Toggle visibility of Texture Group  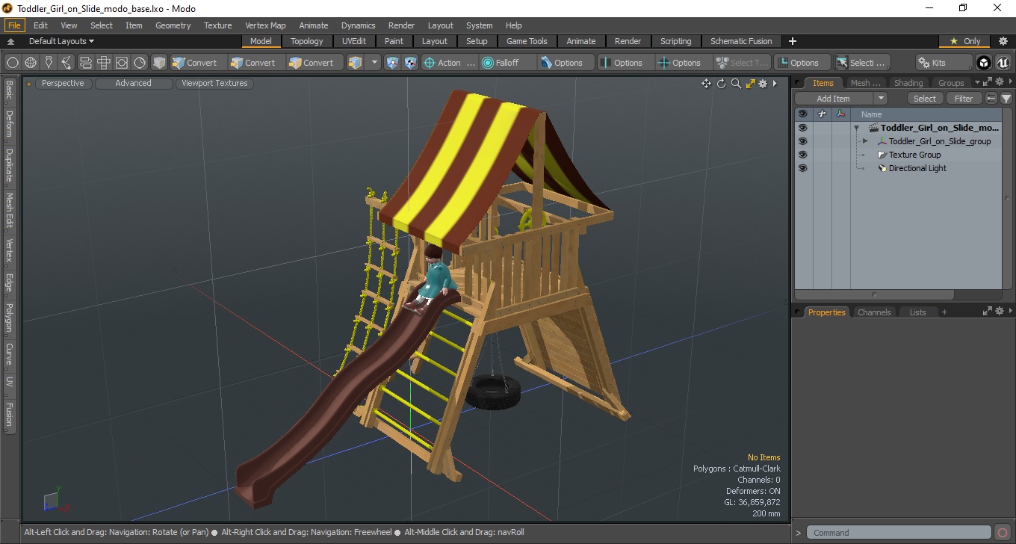tap(802, 155)
